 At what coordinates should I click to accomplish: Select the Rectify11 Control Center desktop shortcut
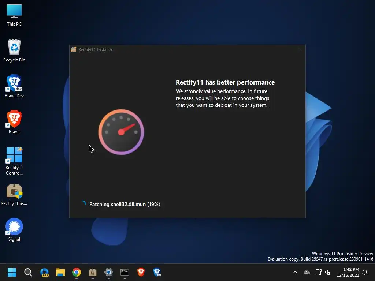coord(14,161)
